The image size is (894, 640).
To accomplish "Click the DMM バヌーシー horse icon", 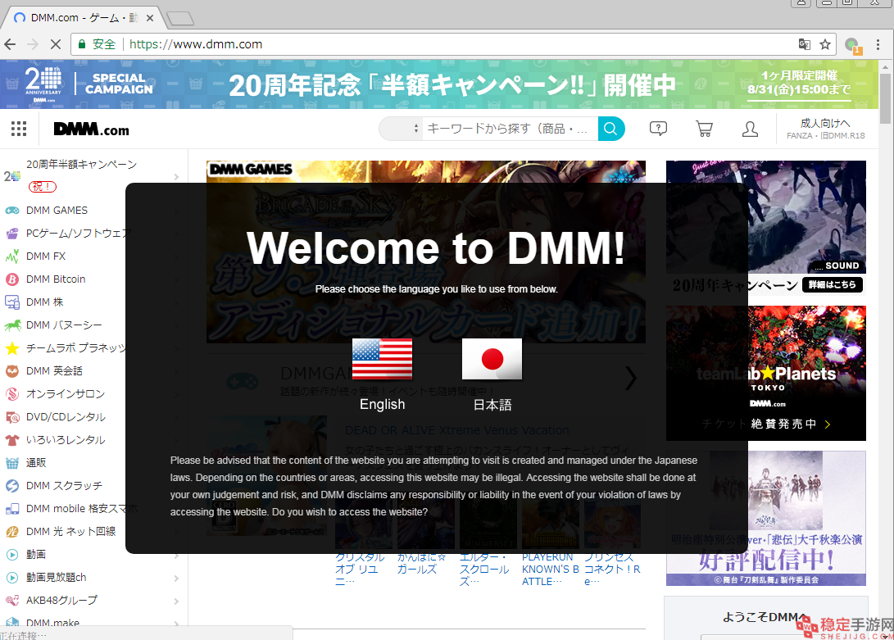I will [x=12, y=325].
